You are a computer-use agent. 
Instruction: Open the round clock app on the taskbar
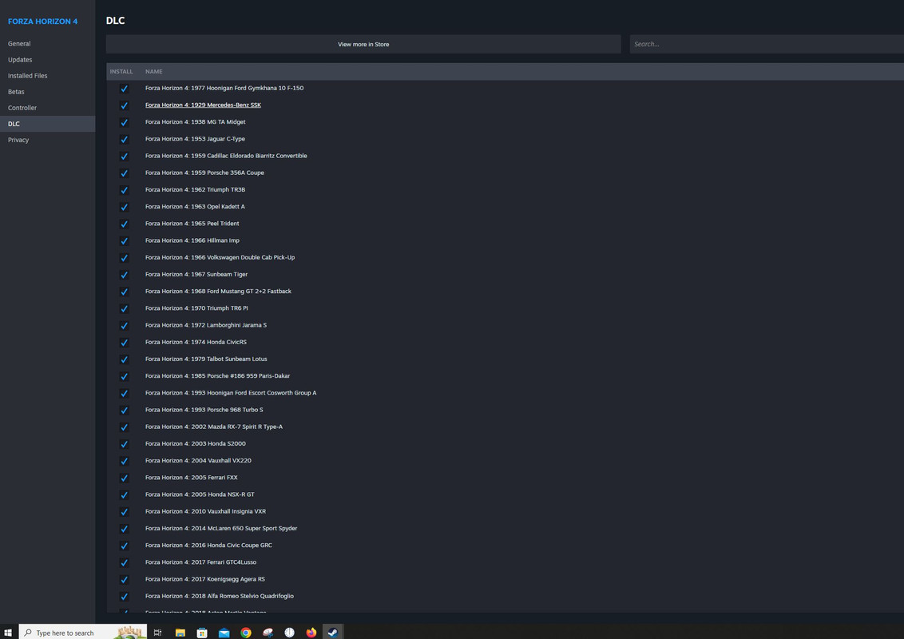click(289, 633)
